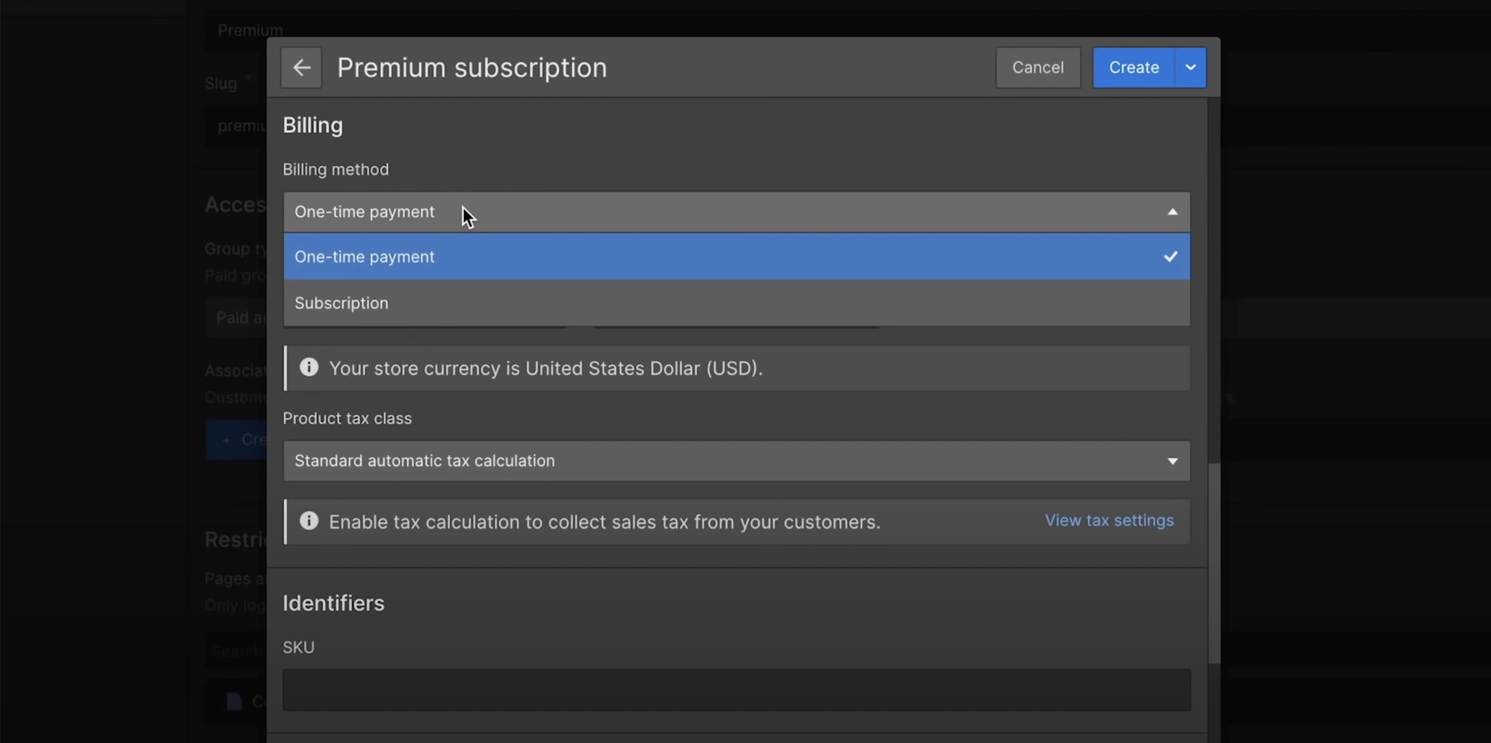Open View tax settings link

click(x=1109, y=520)
